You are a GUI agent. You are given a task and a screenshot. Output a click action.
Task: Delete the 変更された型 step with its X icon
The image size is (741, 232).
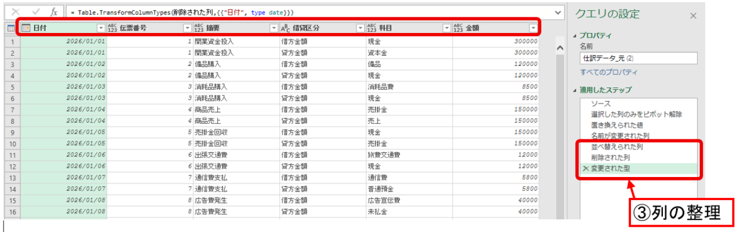pos(586,169)
